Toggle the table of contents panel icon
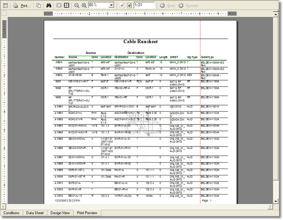This screenshot has height=220, width=283. (6, 6)
